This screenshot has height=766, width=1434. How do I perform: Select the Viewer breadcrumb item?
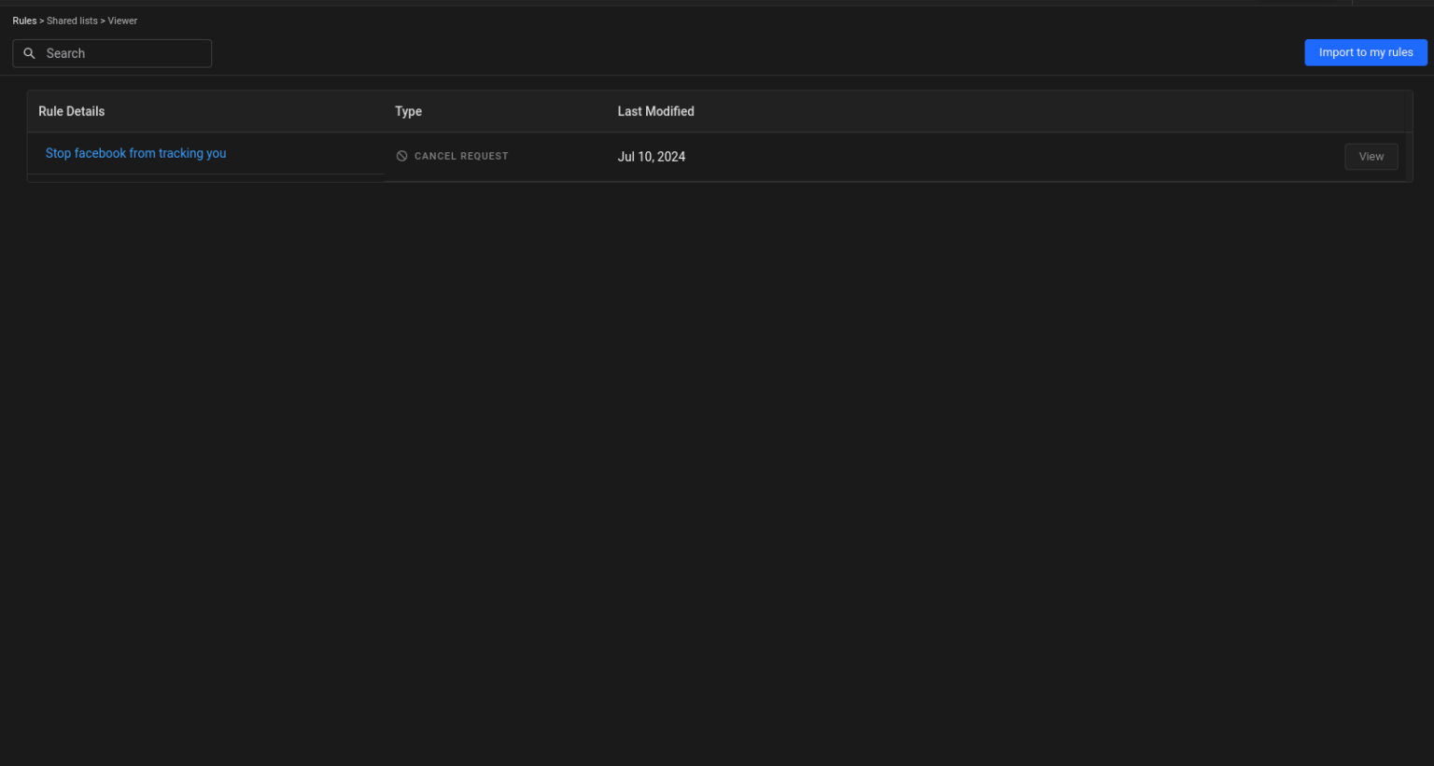pyautogui.click(x=122, y=21)
